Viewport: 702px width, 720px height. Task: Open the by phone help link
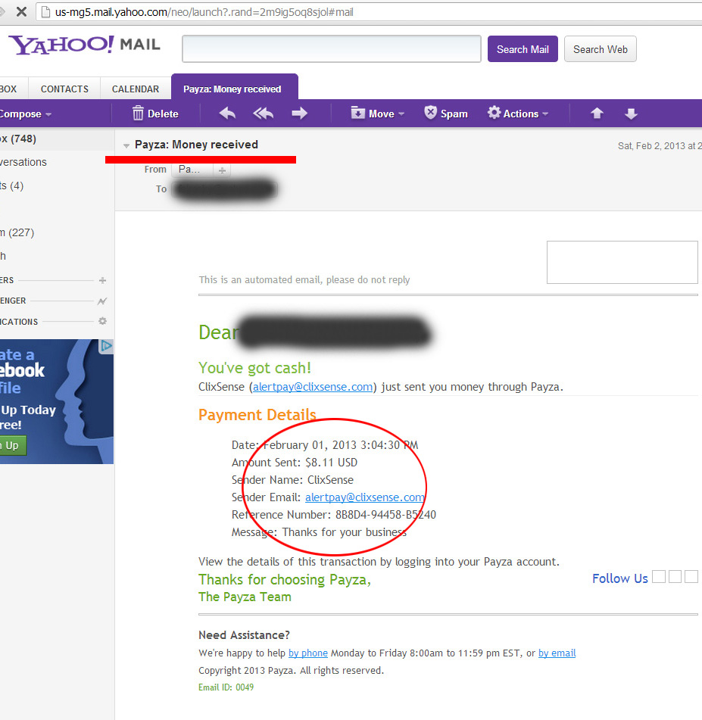click(x=307, y=653)
